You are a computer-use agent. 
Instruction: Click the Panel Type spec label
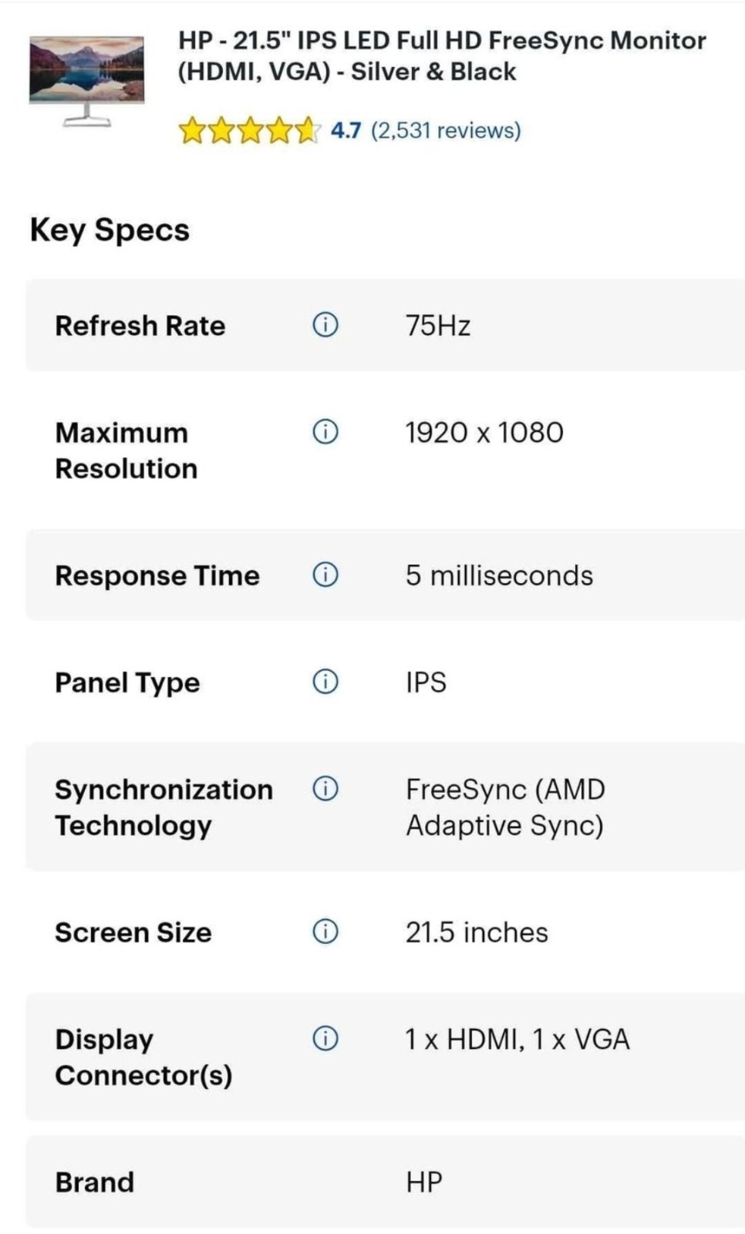pos(127,683)
